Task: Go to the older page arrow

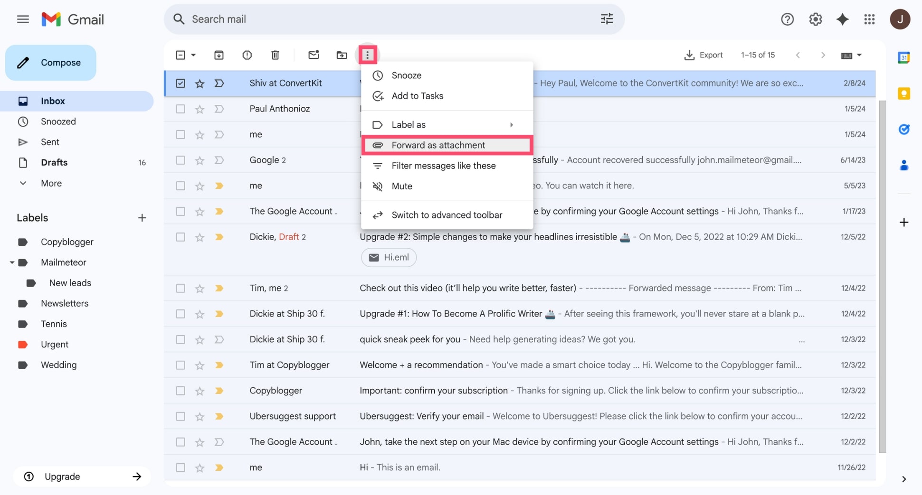Action: pyautogui.click(x=823, y=55)
